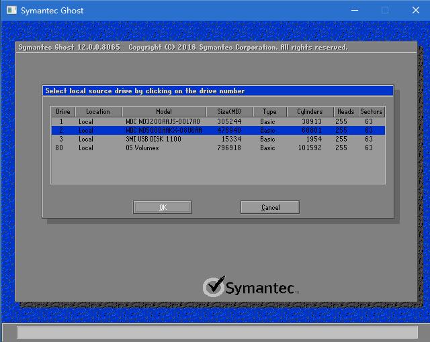Image resolution: width=430 pixels, height=342 pixels.
Task: Select drive number 3
Action: click(x=61, y=139)
